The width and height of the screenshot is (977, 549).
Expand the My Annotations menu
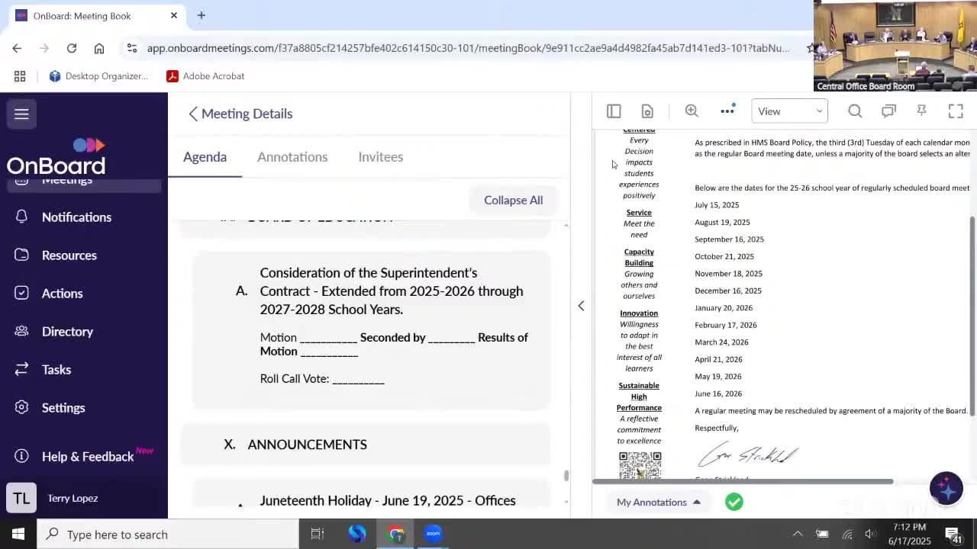[x=659, y=502]
